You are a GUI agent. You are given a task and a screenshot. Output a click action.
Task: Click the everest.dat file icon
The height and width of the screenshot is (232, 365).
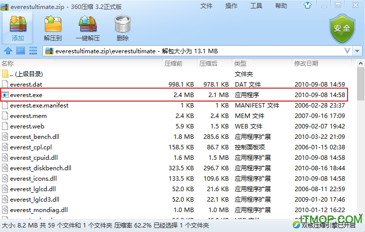point(5,84)
